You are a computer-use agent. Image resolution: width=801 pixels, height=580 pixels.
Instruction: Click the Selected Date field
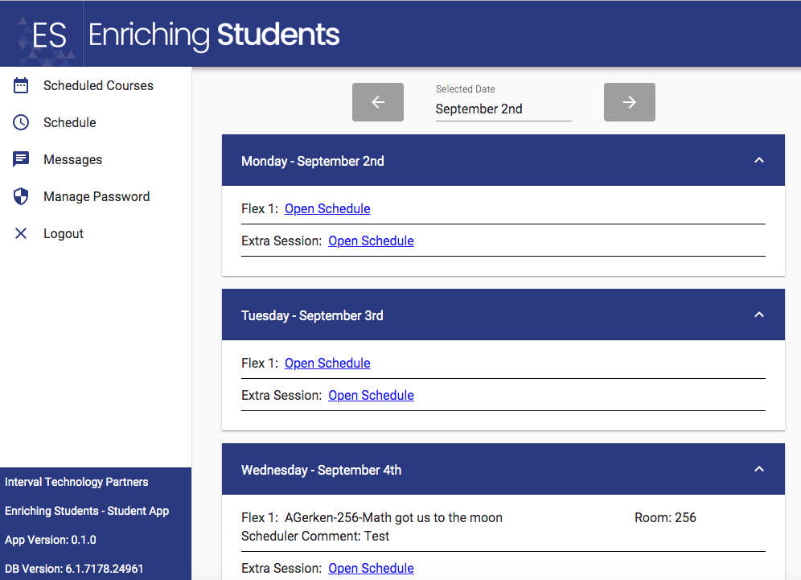(x=503, y=109)
